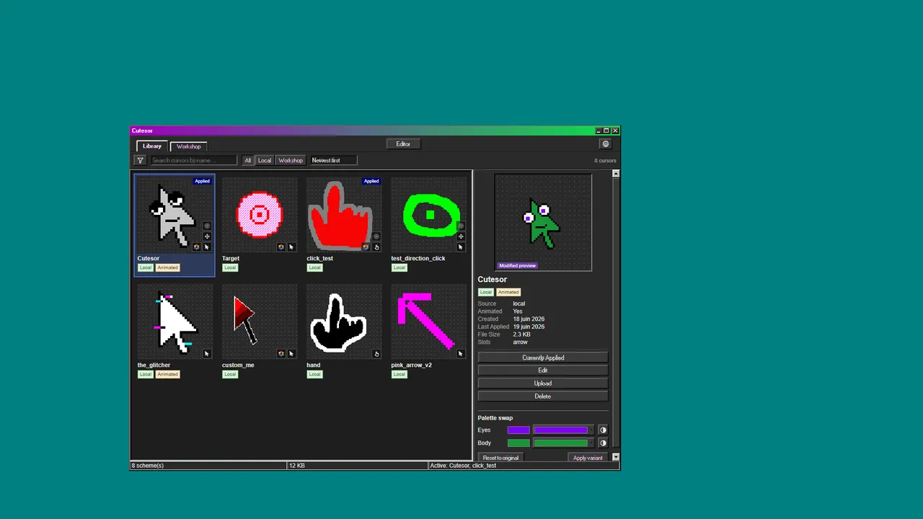Viewport: 923px width, 519px height.
Task: Open the Newest first sort dropdown
Action: (334, 160)
